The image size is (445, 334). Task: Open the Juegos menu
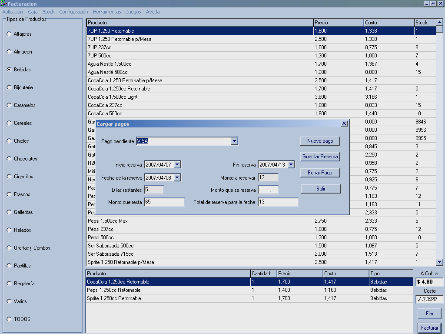point(133,12)
